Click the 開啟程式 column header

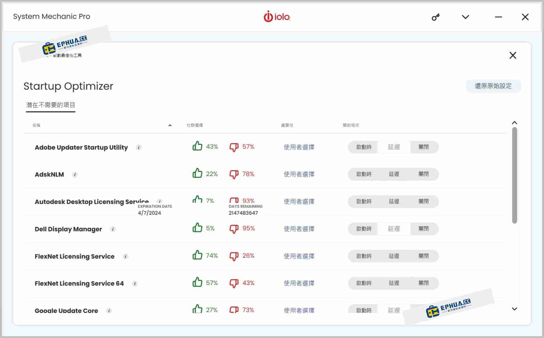pyautogui.click(x=351, y=125)
